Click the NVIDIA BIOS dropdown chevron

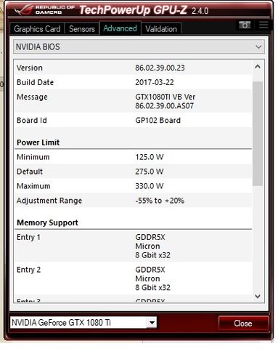pos(258,47)
